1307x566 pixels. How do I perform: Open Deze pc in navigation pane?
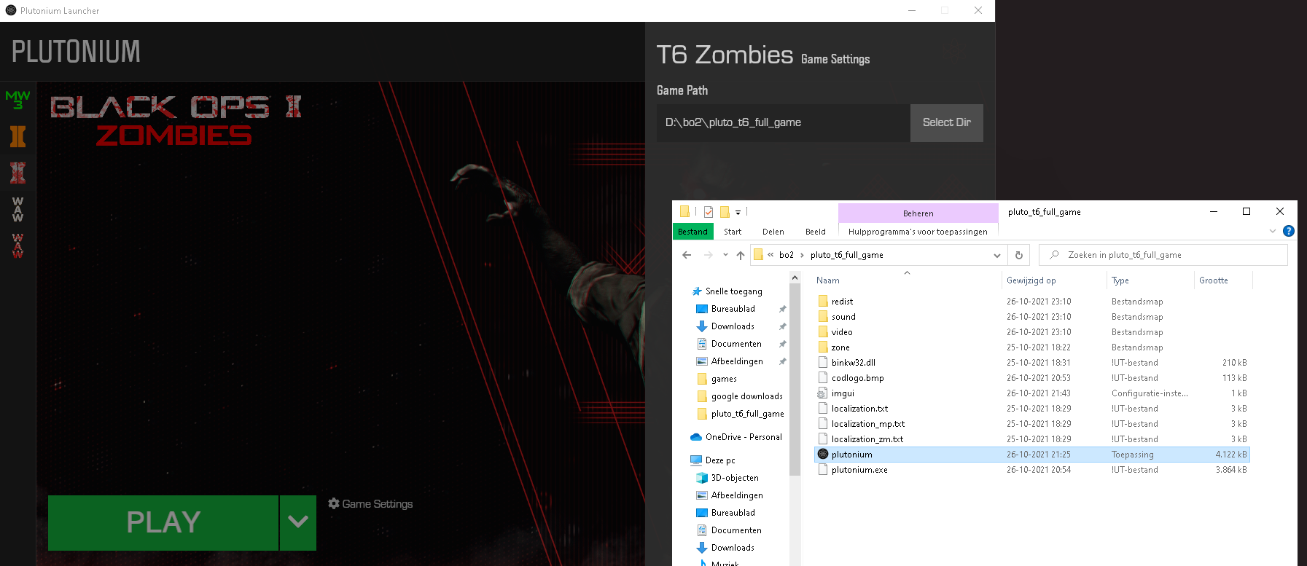coord(720,460)
